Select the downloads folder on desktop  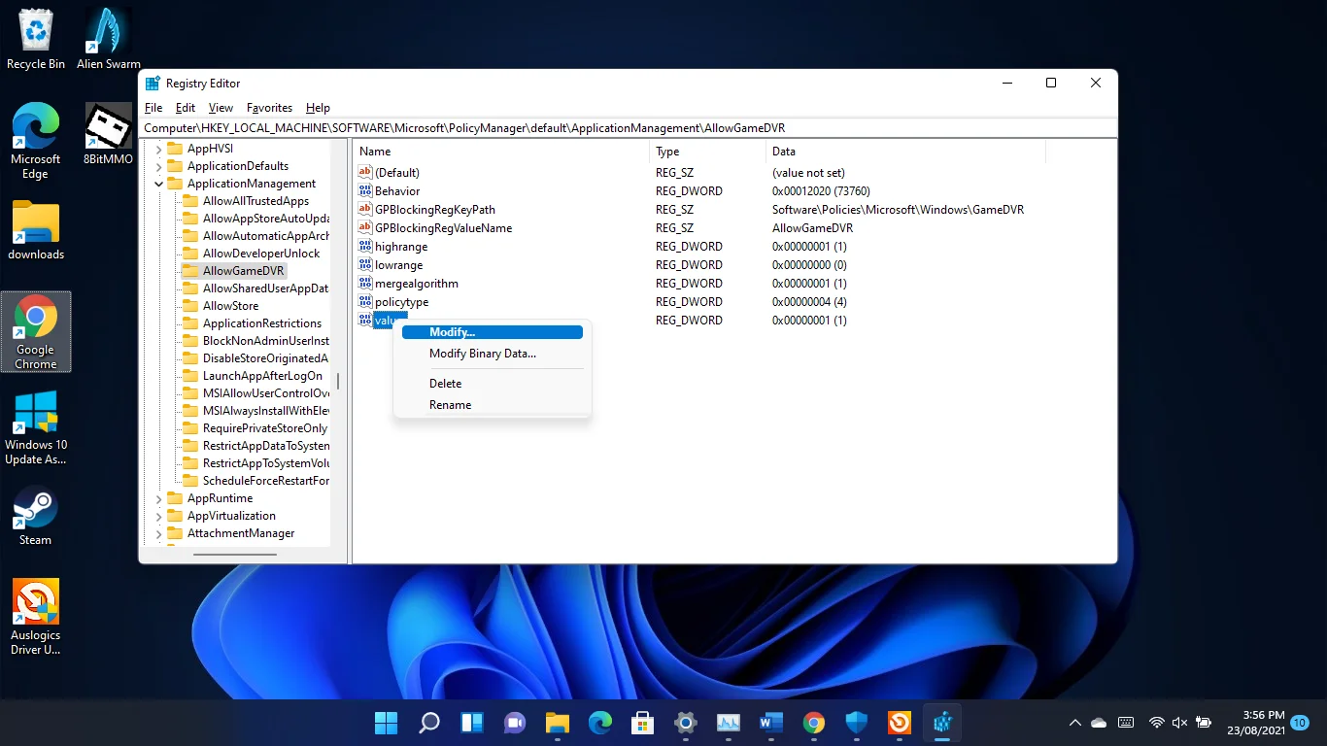(36, 230)
